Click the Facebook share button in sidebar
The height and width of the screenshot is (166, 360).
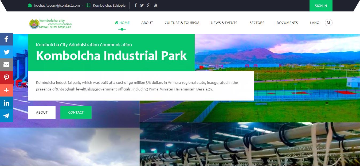(6, 39)
